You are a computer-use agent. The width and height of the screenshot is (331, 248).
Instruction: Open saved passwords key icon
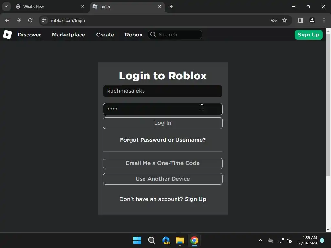(274, 20)
